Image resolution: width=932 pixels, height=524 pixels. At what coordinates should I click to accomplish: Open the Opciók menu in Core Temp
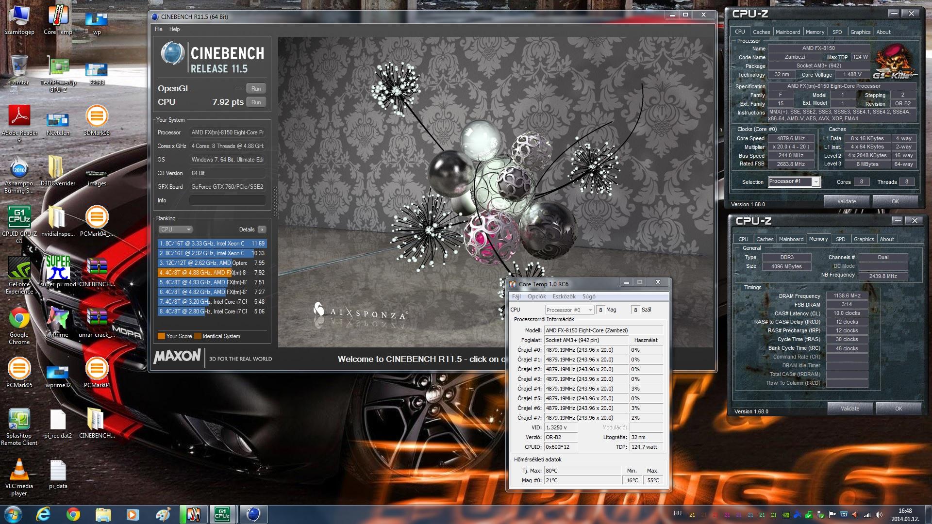[537, 296]
